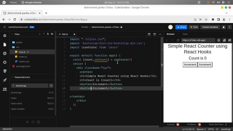
Task: Click the dependency list icon beside search field
Action: point(51,86)
